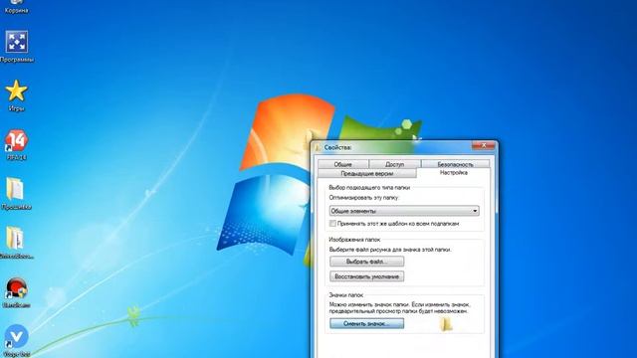Switch to the Доступ tab

(394, 164)
